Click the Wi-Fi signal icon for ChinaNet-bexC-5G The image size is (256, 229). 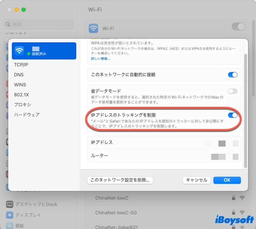coord(242,213)
